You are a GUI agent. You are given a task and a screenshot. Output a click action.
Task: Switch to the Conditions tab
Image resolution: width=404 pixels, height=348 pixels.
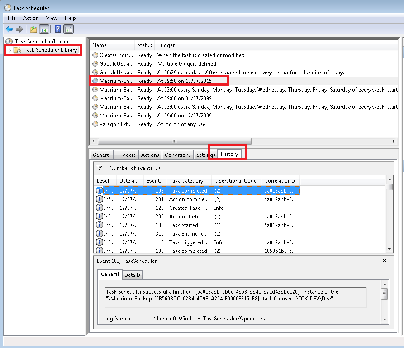pos(177,155)
